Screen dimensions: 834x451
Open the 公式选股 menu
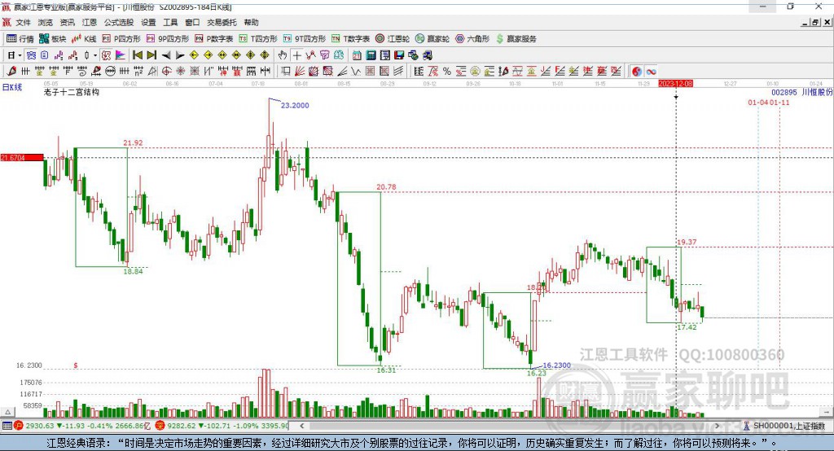click(x=119, y=22)
